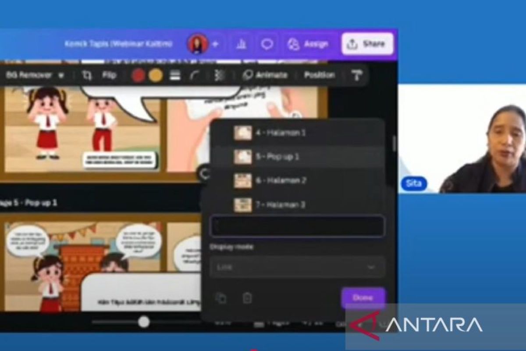Add a collaborator with the plus button

pyautogui.click(x=215, y=44)
